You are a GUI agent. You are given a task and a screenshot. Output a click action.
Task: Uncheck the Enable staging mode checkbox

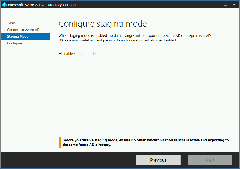click(60, 53)
